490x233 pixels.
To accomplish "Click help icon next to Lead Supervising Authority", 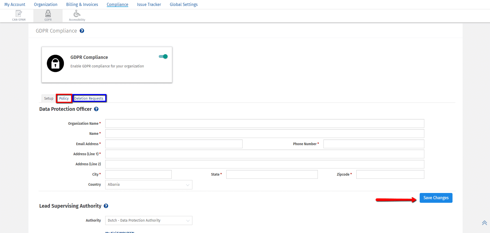I will [106, 206].
